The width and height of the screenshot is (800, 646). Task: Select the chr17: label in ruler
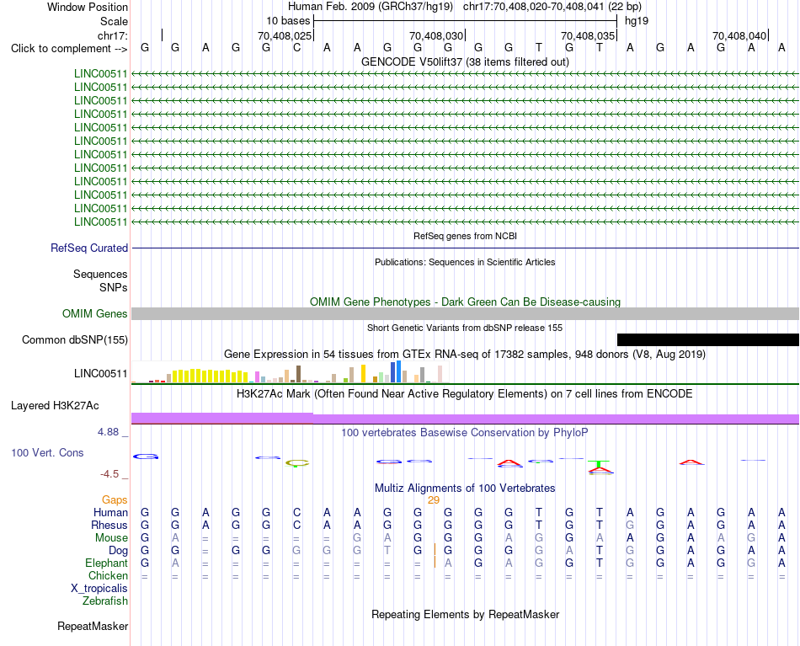(112, 35)
